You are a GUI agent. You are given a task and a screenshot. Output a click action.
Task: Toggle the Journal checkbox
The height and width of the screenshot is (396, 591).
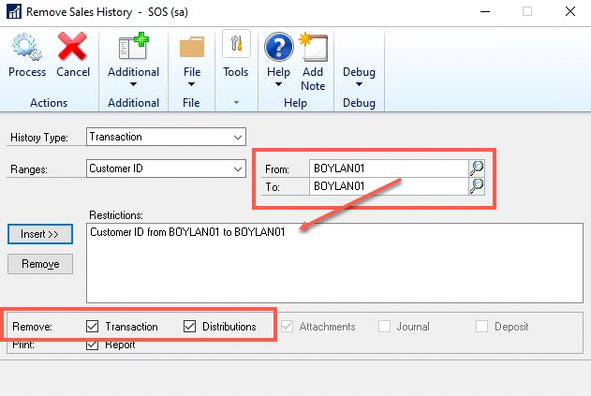click(x=384, y=327)
